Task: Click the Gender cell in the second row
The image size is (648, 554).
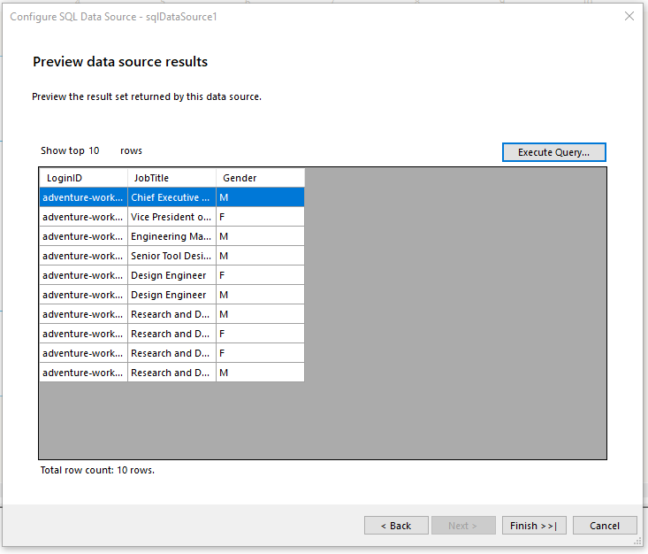Action: [x=260, y=217]
